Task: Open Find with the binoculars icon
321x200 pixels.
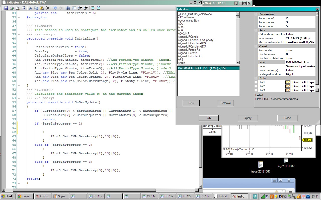Action: [68, 8]
